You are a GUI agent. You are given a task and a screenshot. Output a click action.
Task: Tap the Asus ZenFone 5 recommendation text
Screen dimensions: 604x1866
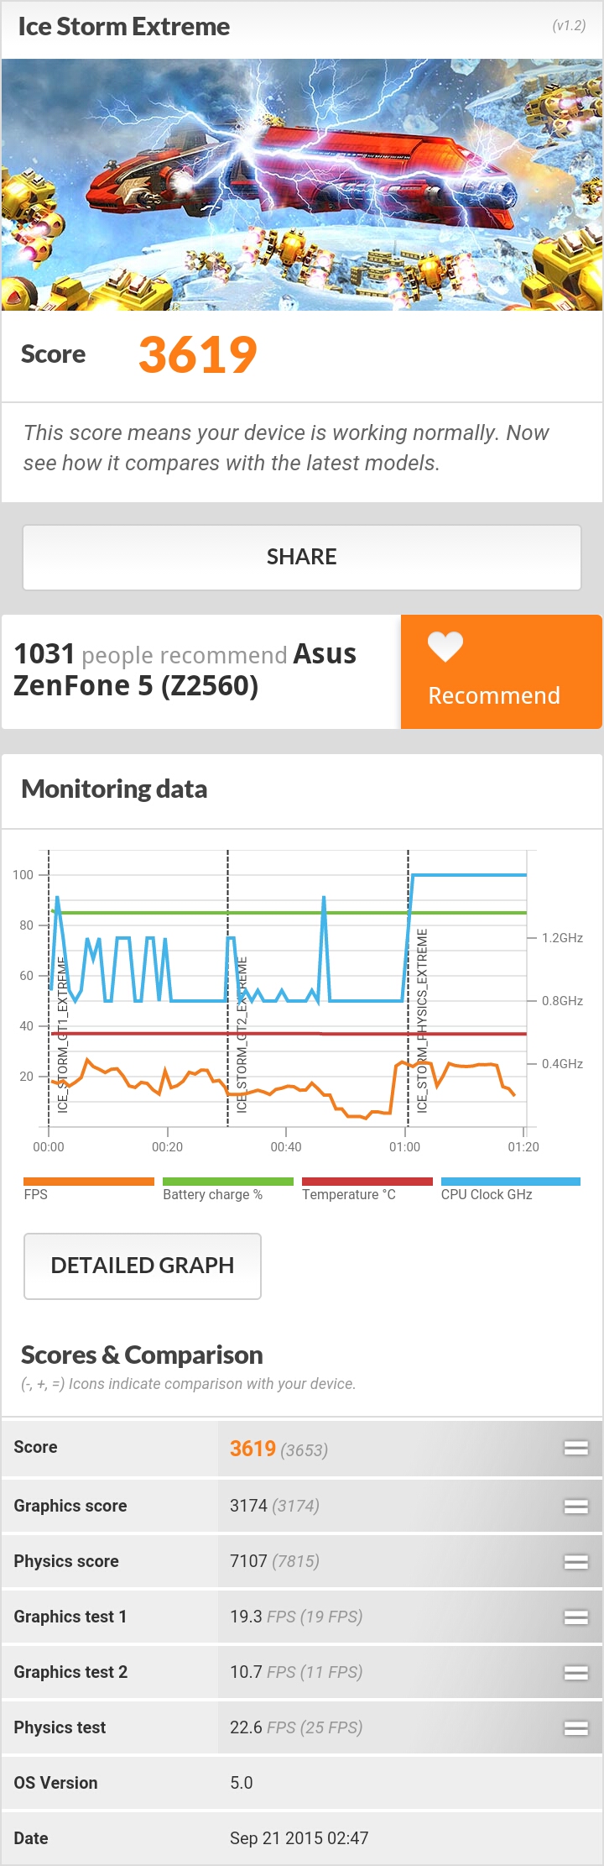tap(185, 669)
